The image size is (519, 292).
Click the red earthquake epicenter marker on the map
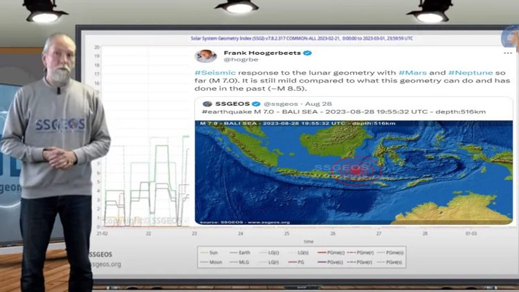(356, 172)
